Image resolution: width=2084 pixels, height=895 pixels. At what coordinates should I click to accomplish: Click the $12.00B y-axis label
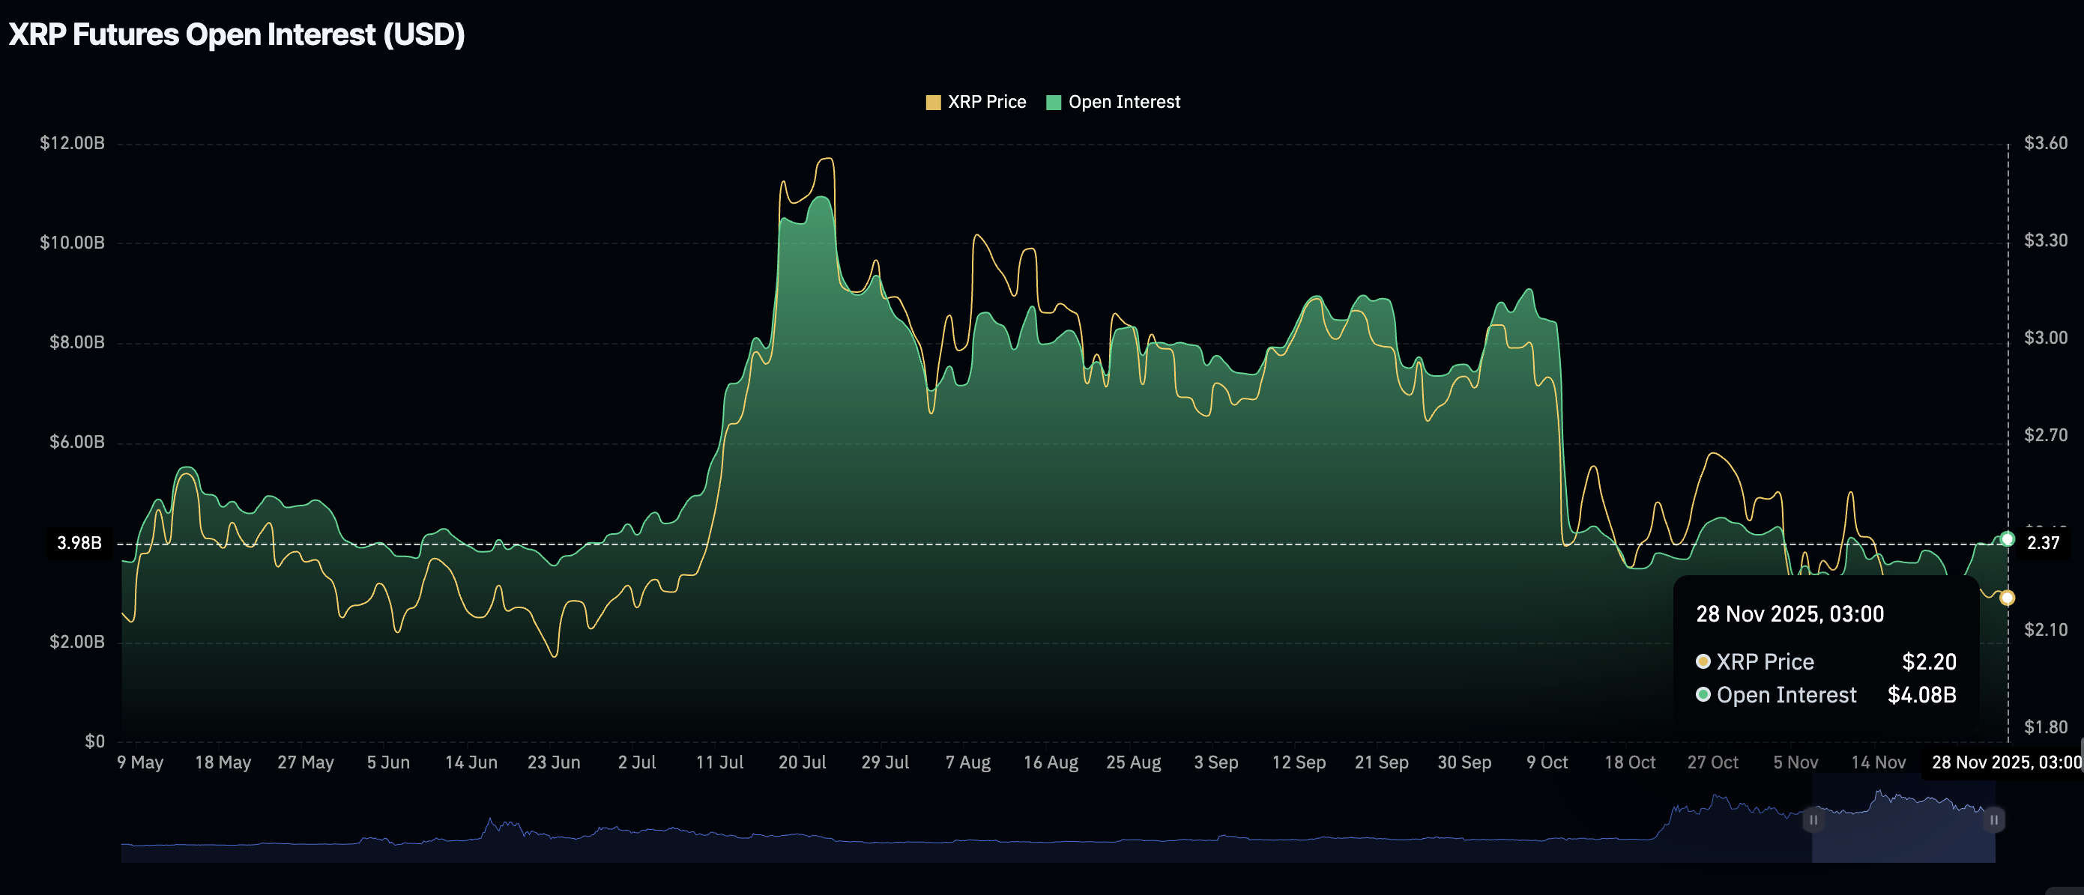pos(72,143)
